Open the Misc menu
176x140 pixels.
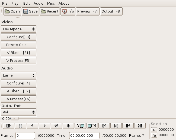tap(51, 4)
